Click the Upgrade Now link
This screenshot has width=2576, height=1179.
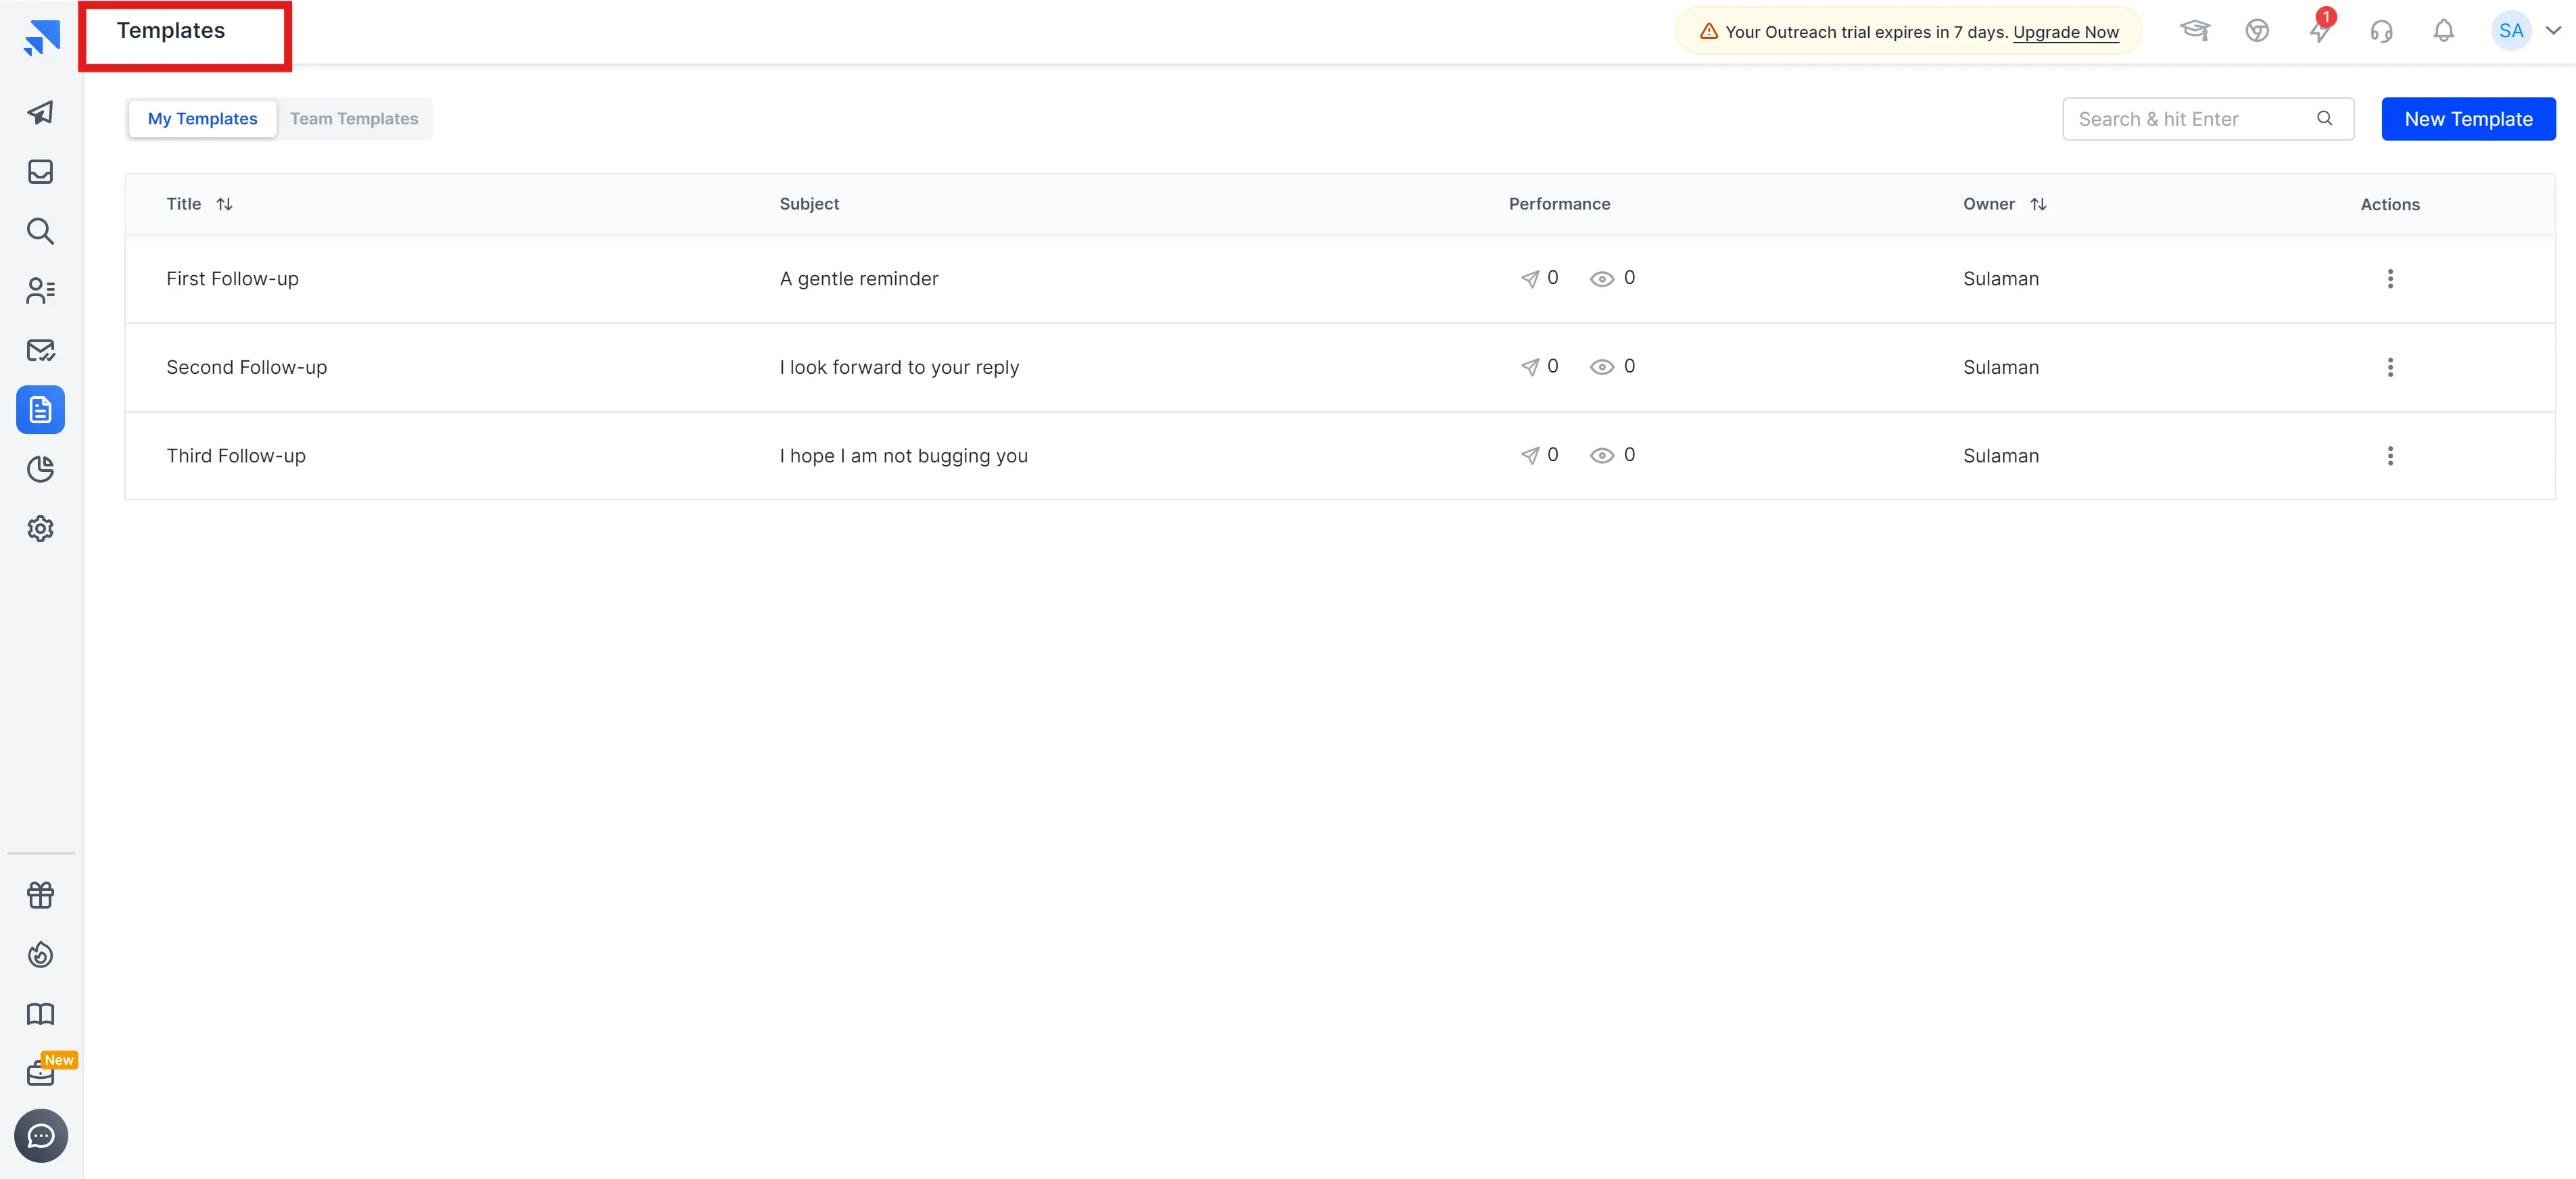pyautogui.click(x=2065, y=32)
